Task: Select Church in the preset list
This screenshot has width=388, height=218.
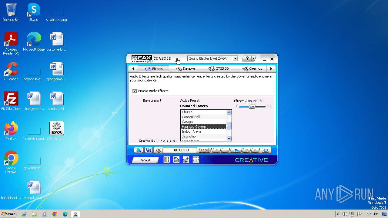Action: click(203, 112)
